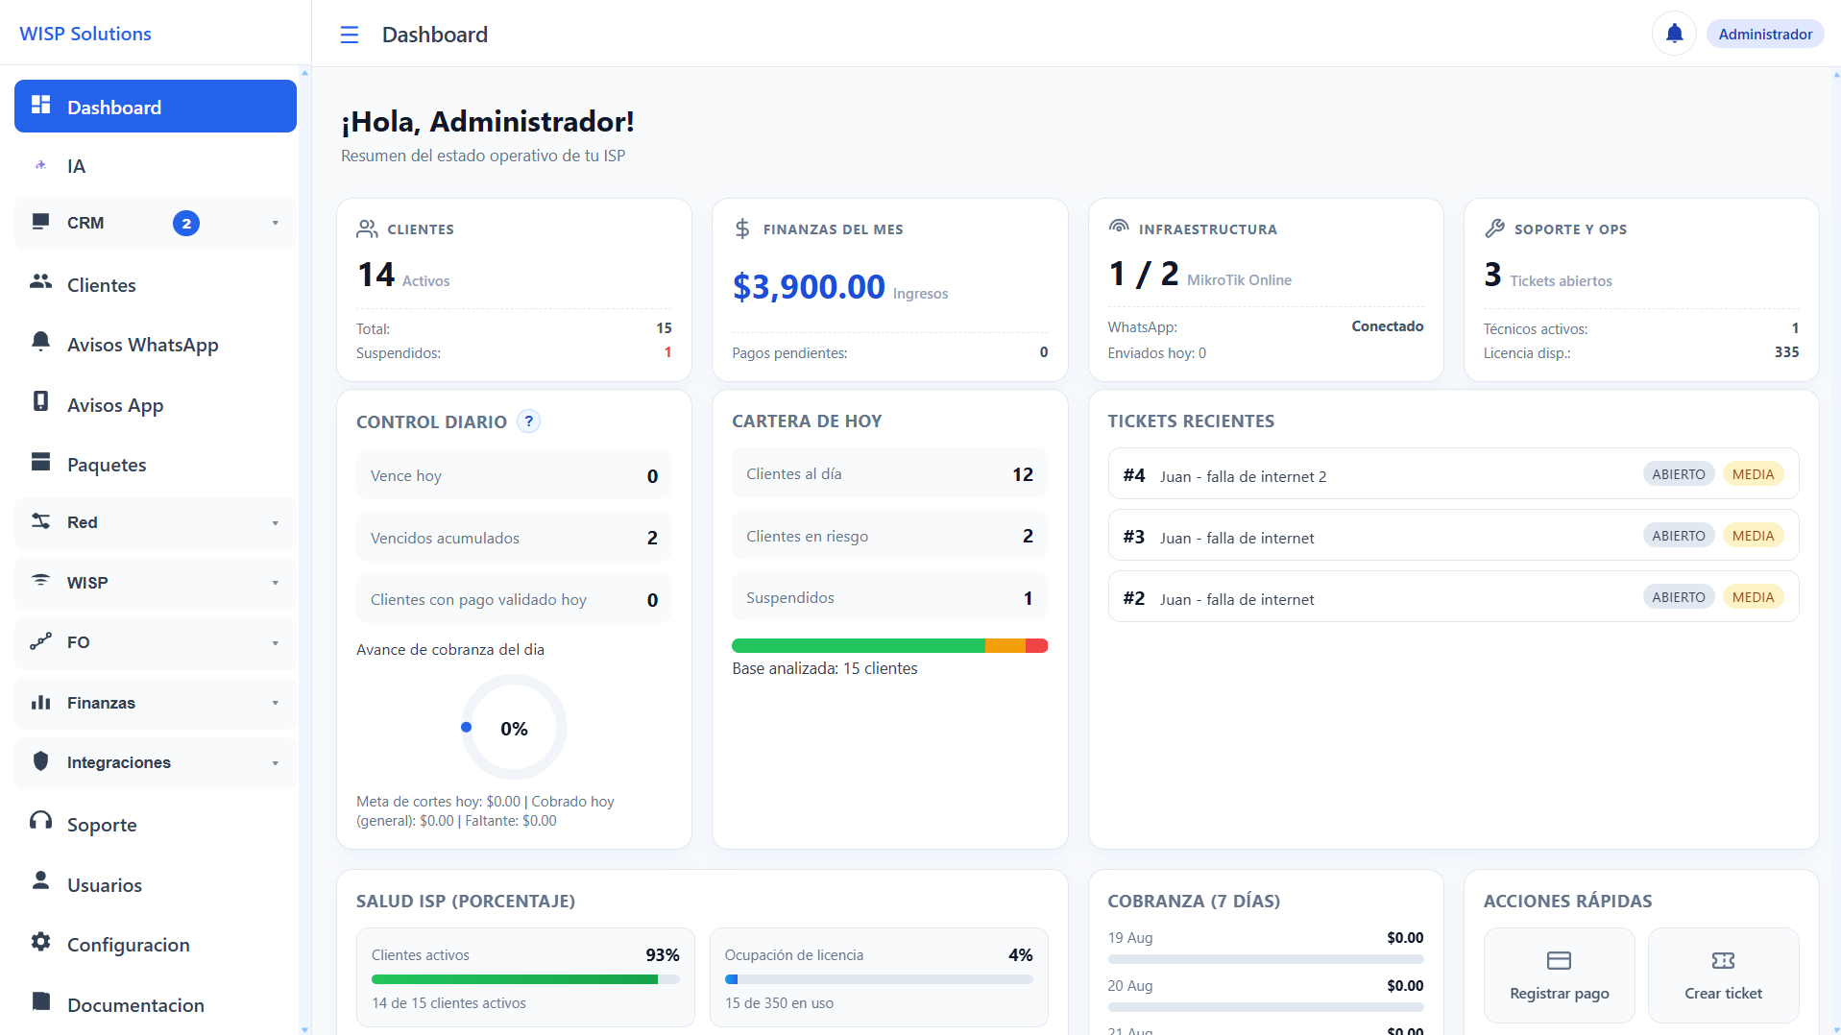This screenshot has height=1035, width=1841.
Task: Click the Dashboard grid icon in sidebar
Action: 40,105
